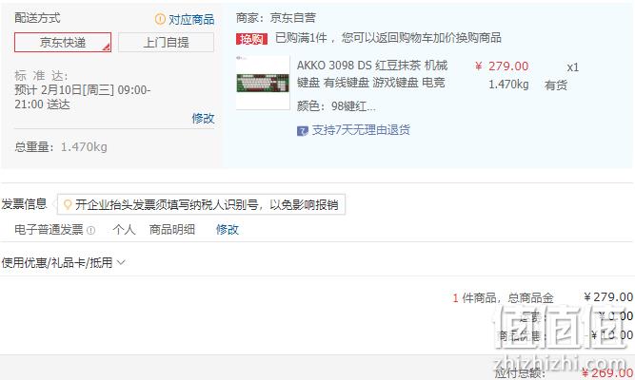Select 京东快递 delivery option
The width and height of the screenshot is (635, 380).
click(x=63, y=43)
